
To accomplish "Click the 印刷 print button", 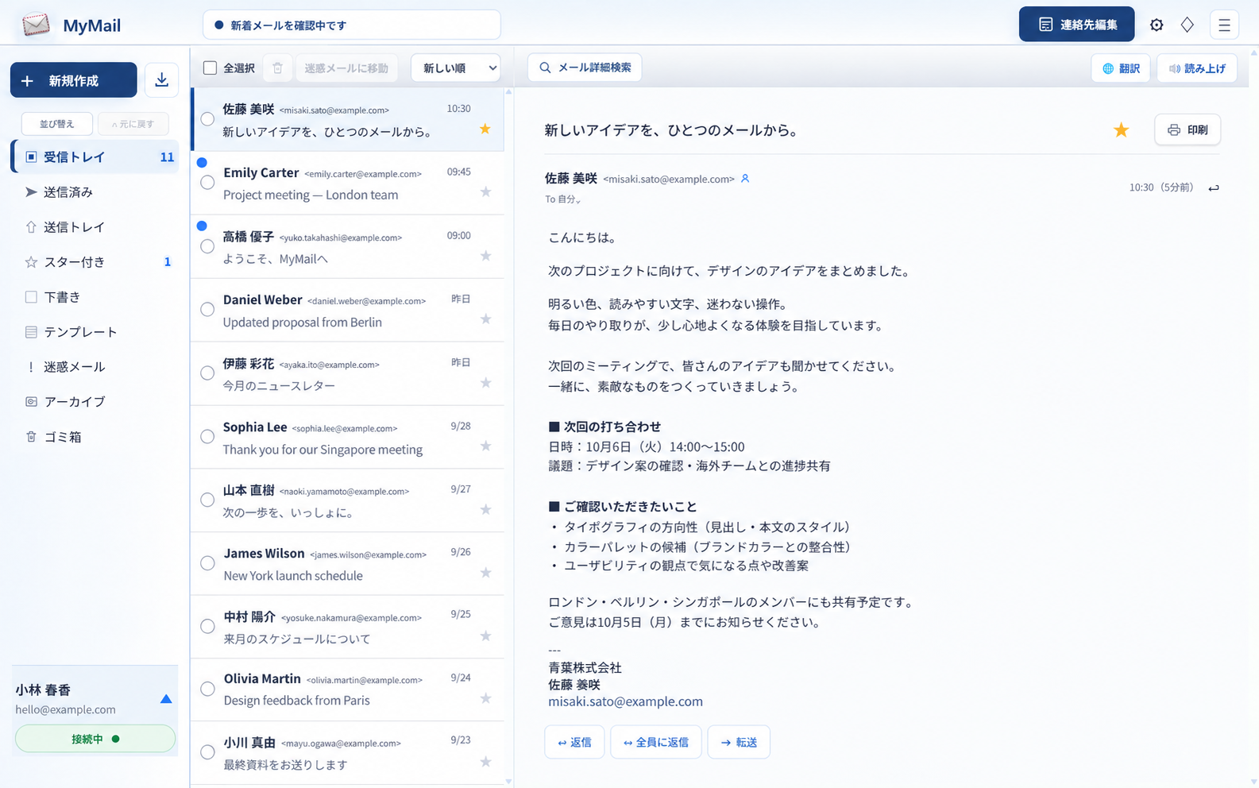I will point(1188,129).
